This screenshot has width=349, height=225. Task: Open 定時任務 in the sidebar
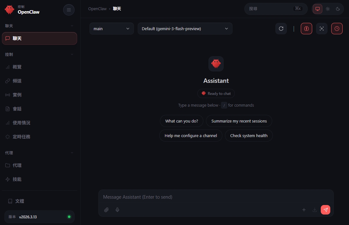pyautogui.click(x=21, y=137)
